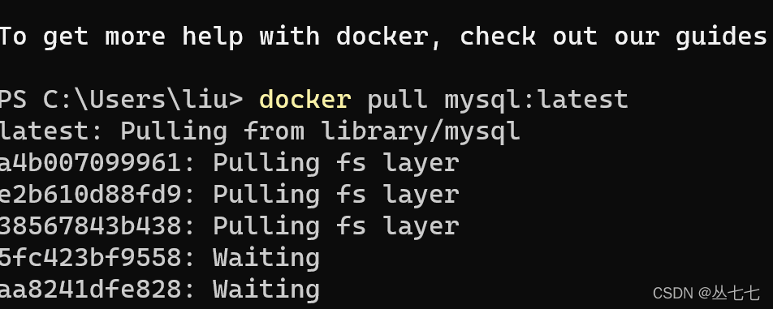773x309 pixels.
Task: Click 'check out' in the help line
Action: (529, 36)
